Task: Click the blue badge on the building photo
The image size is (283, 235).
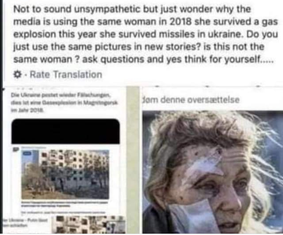Action: (27, 154)
